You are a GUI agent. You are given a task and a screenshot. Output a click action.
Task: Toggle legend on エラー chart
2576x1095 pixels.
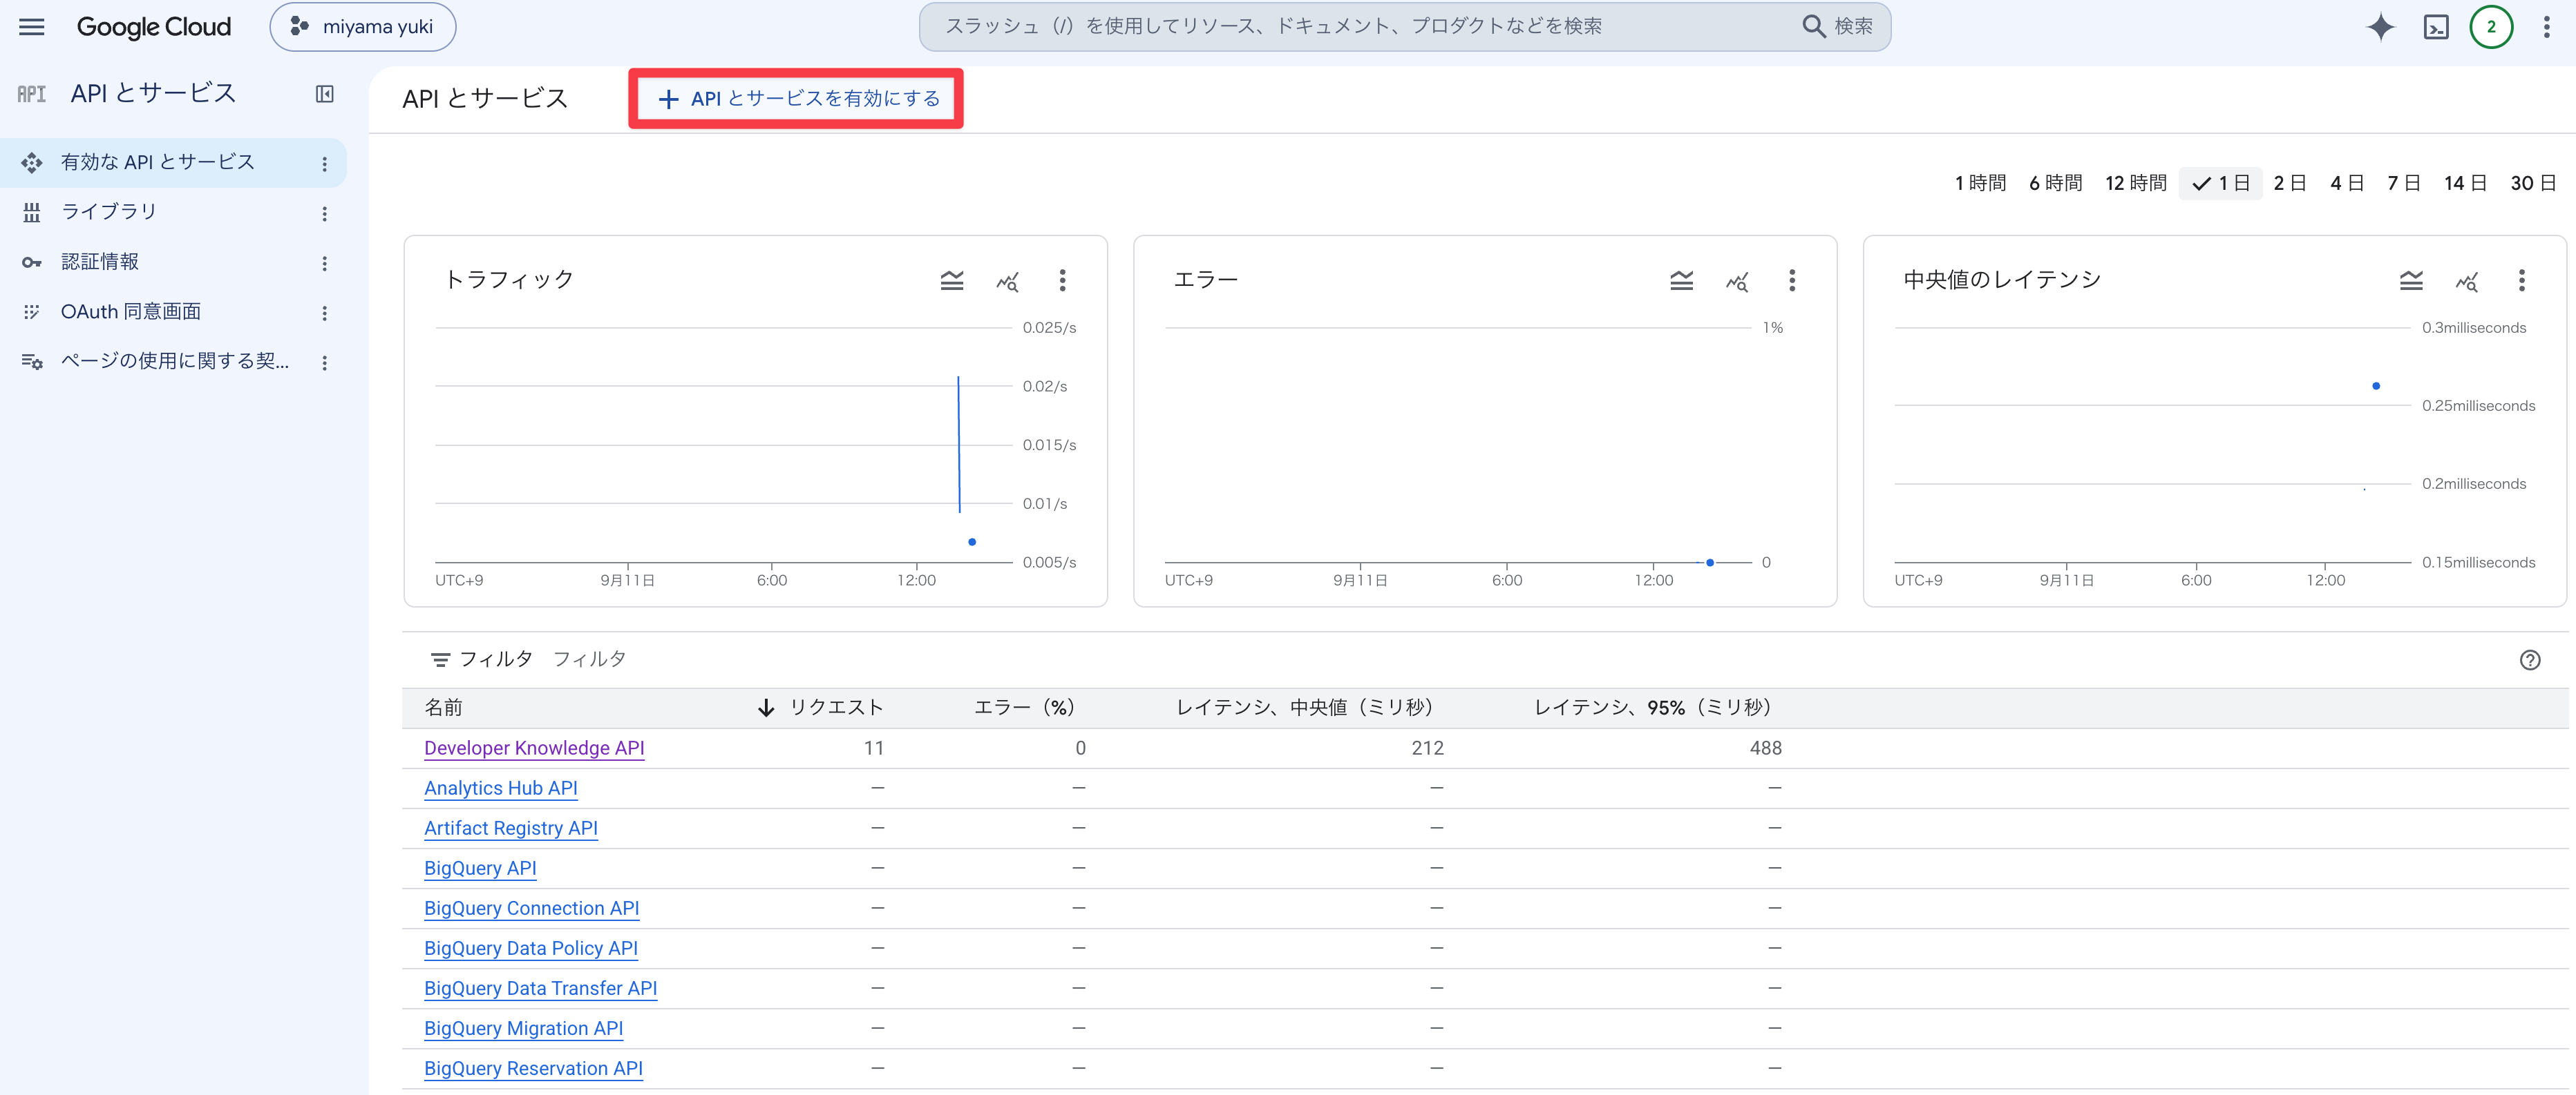[1681, 281]
